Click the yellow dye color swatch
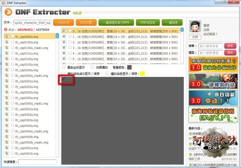The height and width of the screenshot is (168, 241). coord(142,74)
